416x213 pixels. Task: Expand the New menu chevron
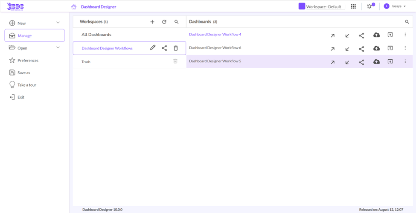58,23
